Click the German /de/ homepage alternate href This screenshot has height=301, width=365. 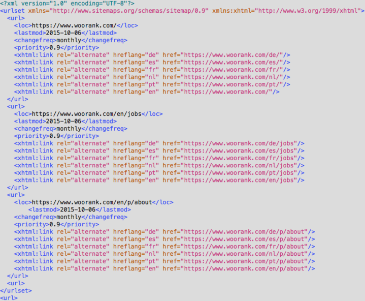coord(236,55)
